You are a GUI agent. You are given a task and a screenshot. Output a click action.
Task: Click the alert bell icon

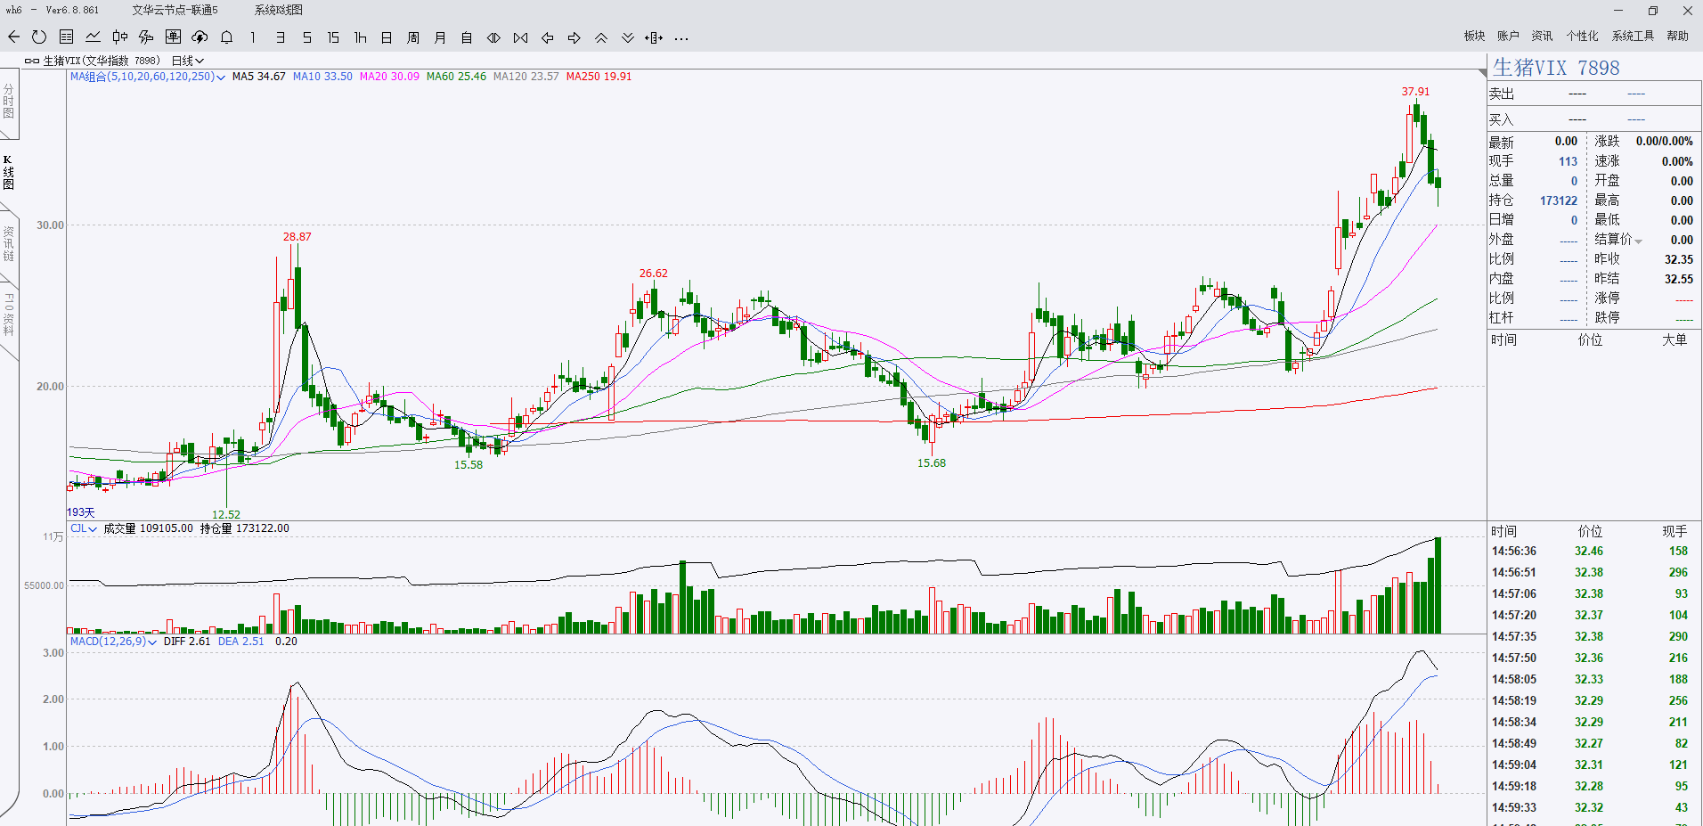tap(226, 37)
